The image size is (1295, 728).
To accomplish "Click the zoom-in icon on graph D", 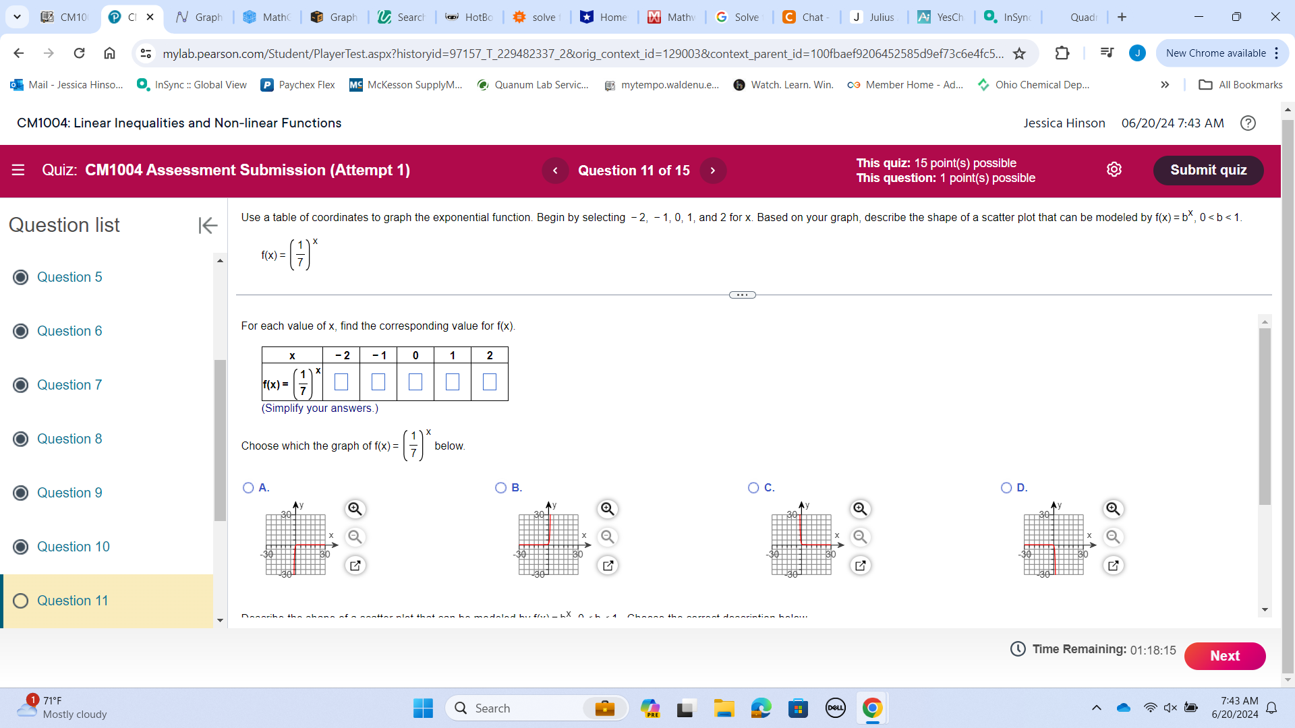I will pos(1113,509).
